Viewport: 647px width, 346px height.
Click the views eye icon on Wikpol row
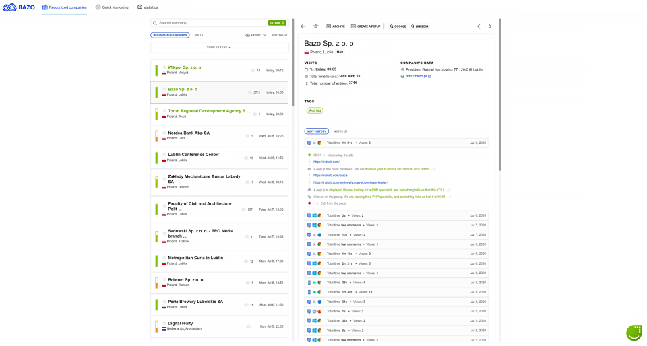[253, 71]
